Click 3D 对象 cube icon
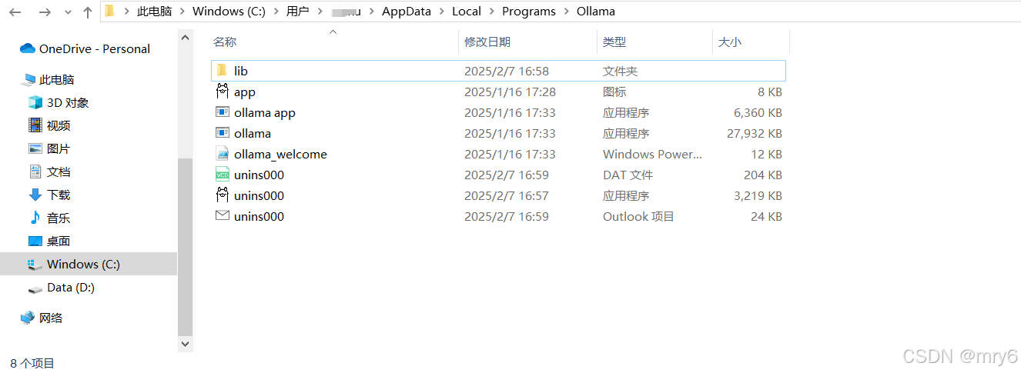The image size is (1021, 373). [x=35, y=102]
